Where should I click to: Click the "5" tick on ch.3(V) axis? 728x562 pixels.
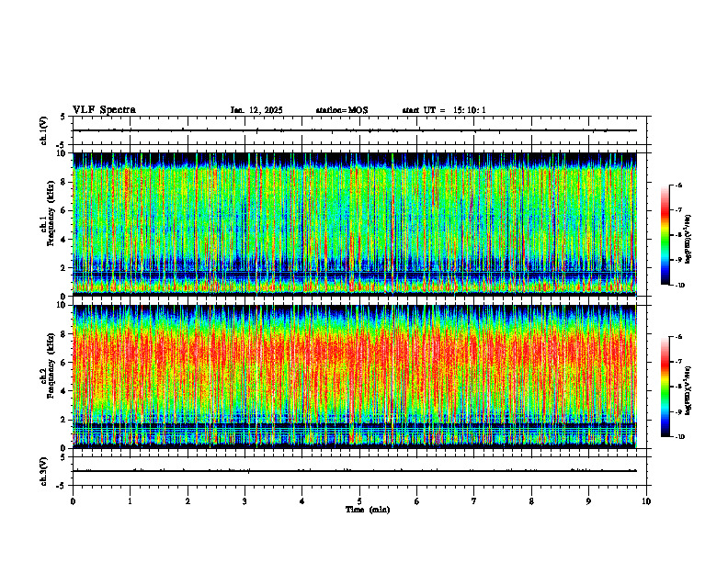[x=63, y=457]
